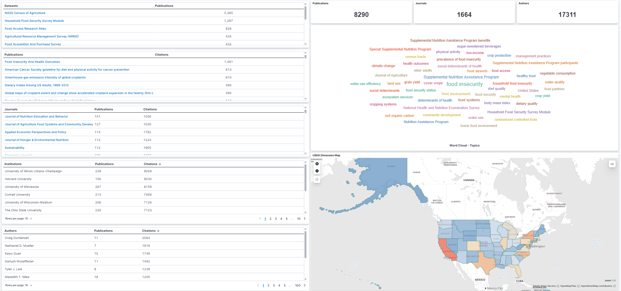Zoom out on the USDA Dimension Map
Screen dimensions: 621x291
click(x=317, y=171)
